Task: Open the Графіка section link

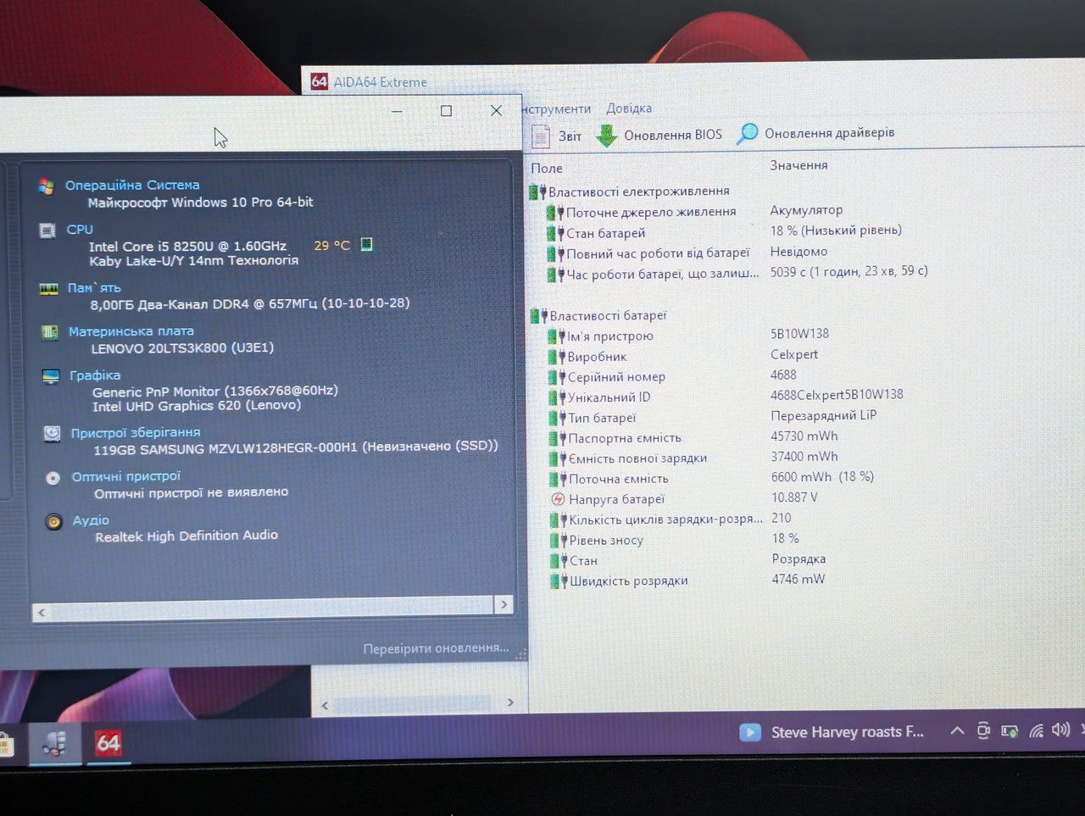Action: point(95,375)
